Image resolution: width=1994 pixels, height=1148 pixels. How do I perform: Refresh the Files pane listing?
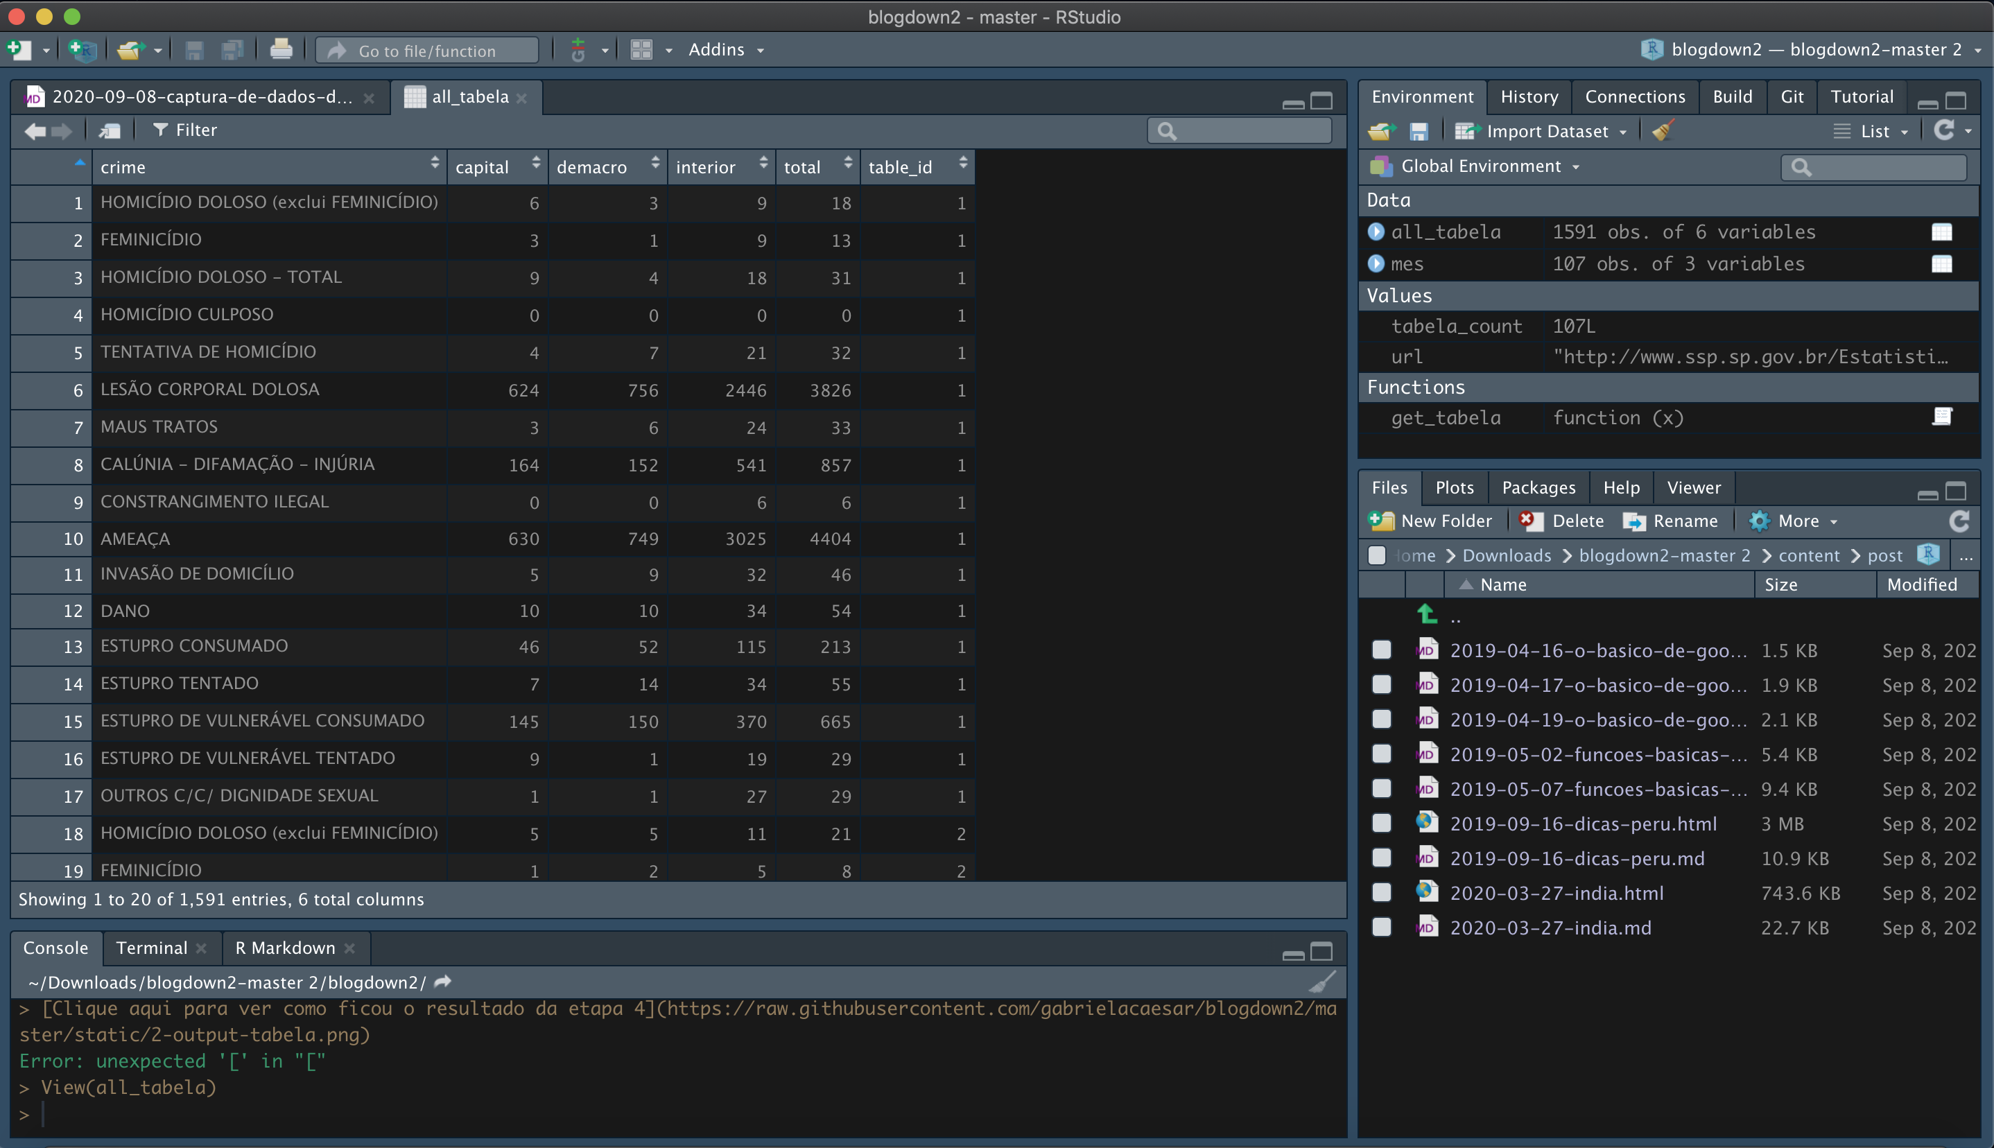tap(1959, 521)
